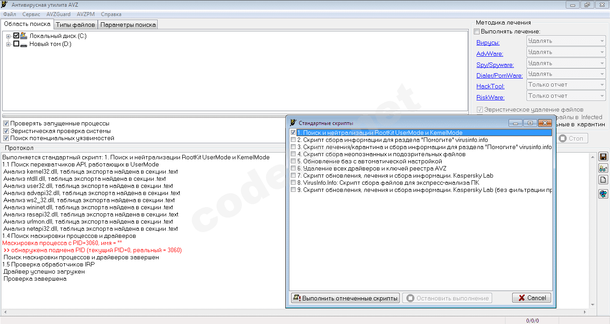This screenshot has width=610, height=324.
Task: Select script 9 Kaspersky Lab без фильтрации row
Action: (x=424, y=190)
